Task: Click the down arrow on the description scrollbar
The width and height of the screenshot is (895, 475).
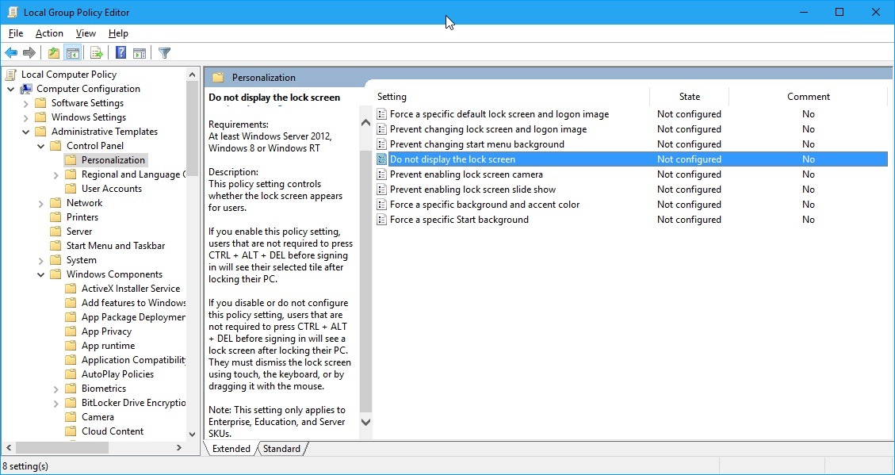Action: [364, 422]
